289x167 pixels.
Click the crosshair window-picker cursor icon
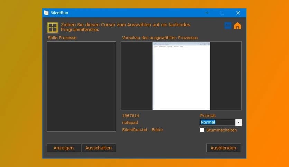click(53, 28)
